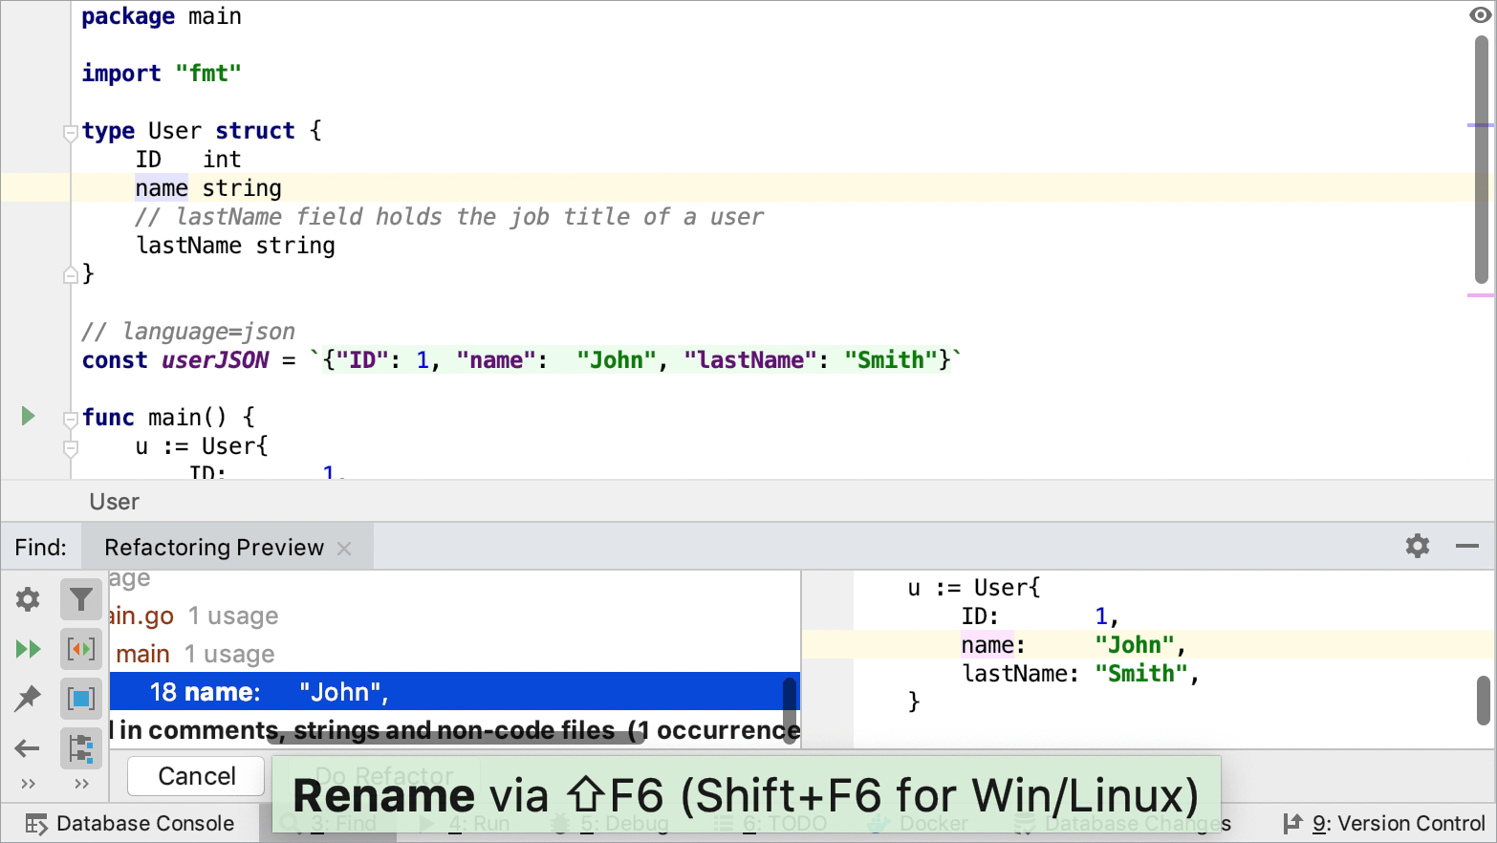
Task: Open Find tool window gear options
Action: pyautogui.click(x=1418, y=546)
